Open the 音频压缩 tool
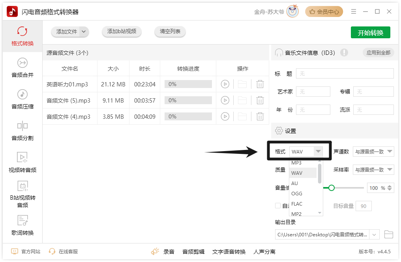401x262 pixels. pyautogui.click(x=22, y=99)
